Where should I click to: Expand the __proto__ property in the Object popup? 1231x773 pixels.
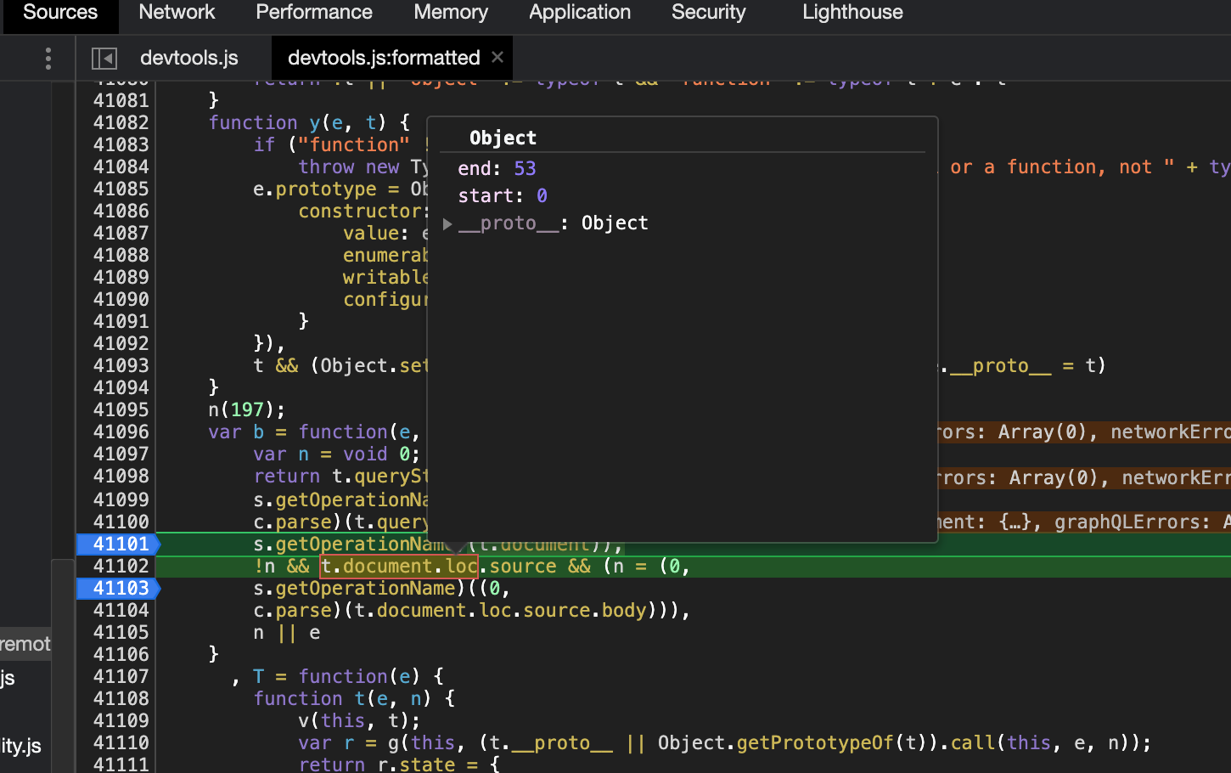coord(447,223)
